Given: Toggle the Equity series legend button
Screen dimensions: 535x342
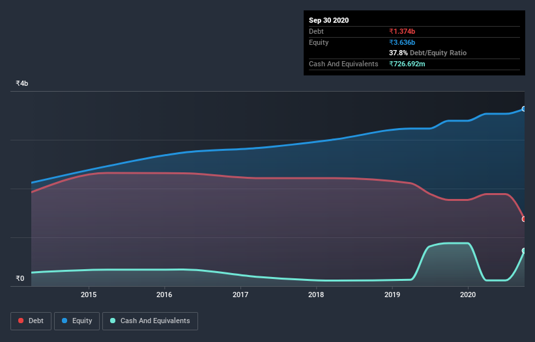Looking at the screenshot, I should 77,321.
